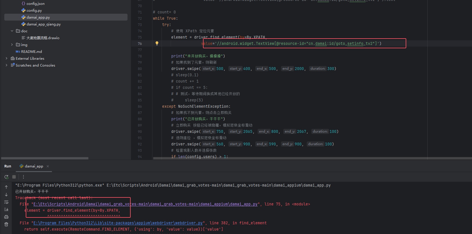Click the 'while True:' code line
The width and height of the screenshot is (472, 234).
pos(165,18)
